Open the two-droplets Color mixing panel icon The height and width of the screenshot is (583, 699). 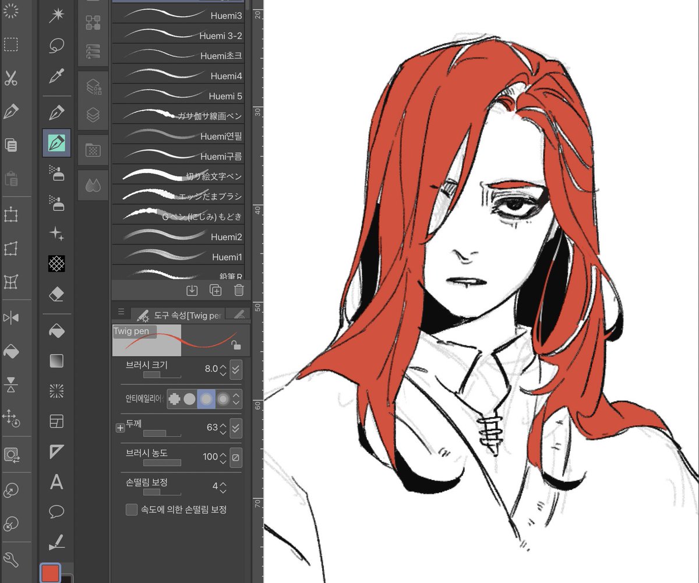93,185
